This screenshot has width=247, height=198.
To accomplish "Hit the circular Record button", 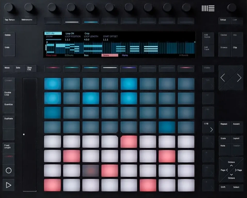I will [x=9, y=170].
